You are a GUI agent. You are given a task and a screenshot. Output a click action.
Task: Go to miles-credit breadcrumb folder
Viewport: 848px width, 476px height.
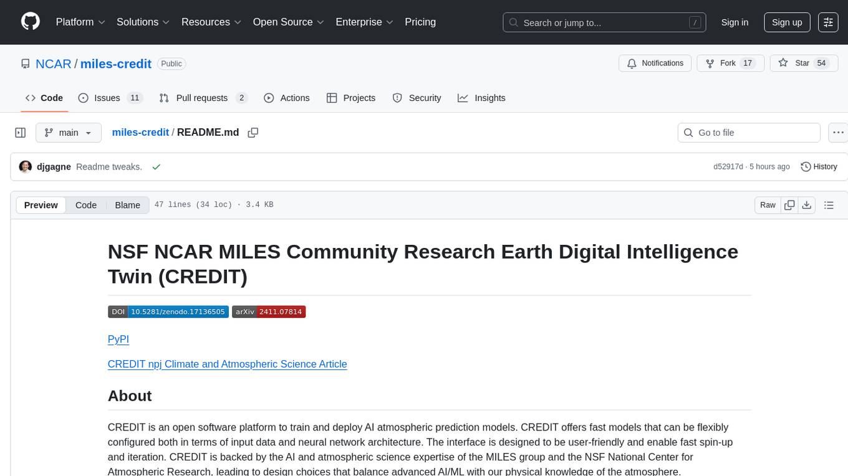(x=140, y=133)
